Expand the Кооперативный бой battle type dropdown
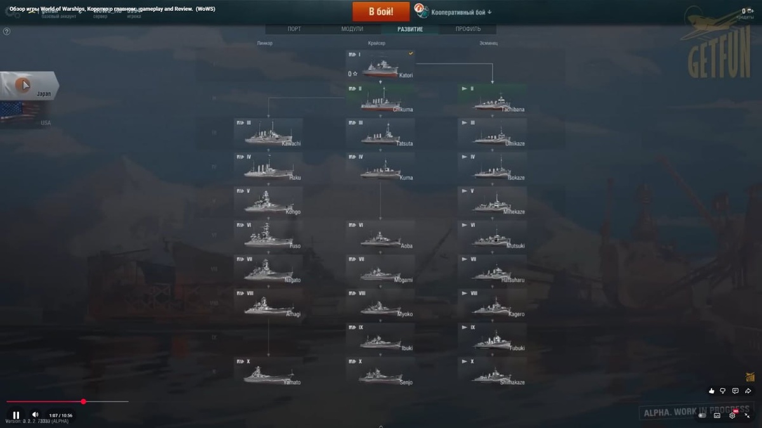Viewport: 762px width, 428px height. (453, 11)
